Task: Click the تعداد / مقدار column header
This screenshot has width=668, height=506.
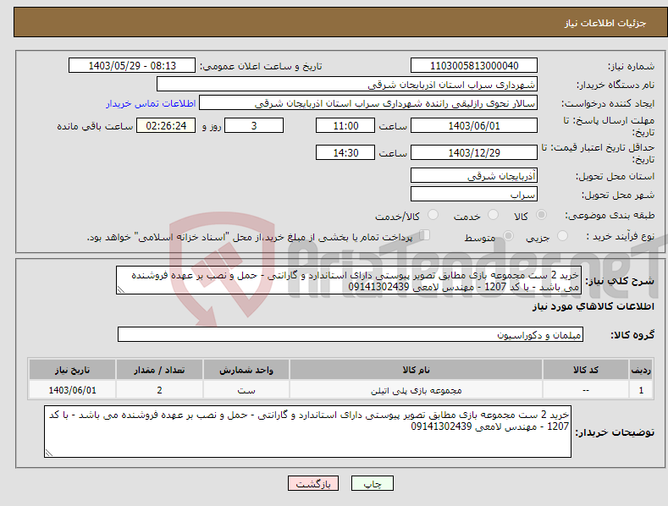Action: point(159,370)
